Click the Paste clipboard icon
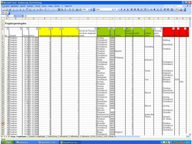The image size is (192, 144). click(40, 10)
